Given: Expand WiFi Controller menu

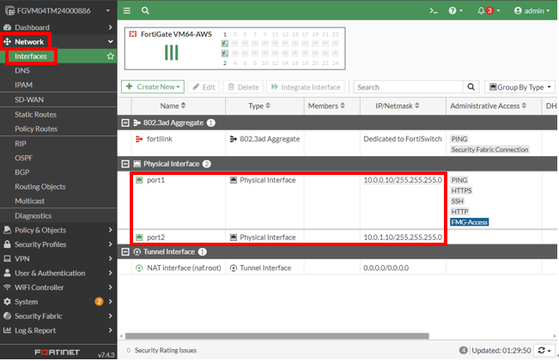Looking at the screenshot, I should tap(58, 287).
